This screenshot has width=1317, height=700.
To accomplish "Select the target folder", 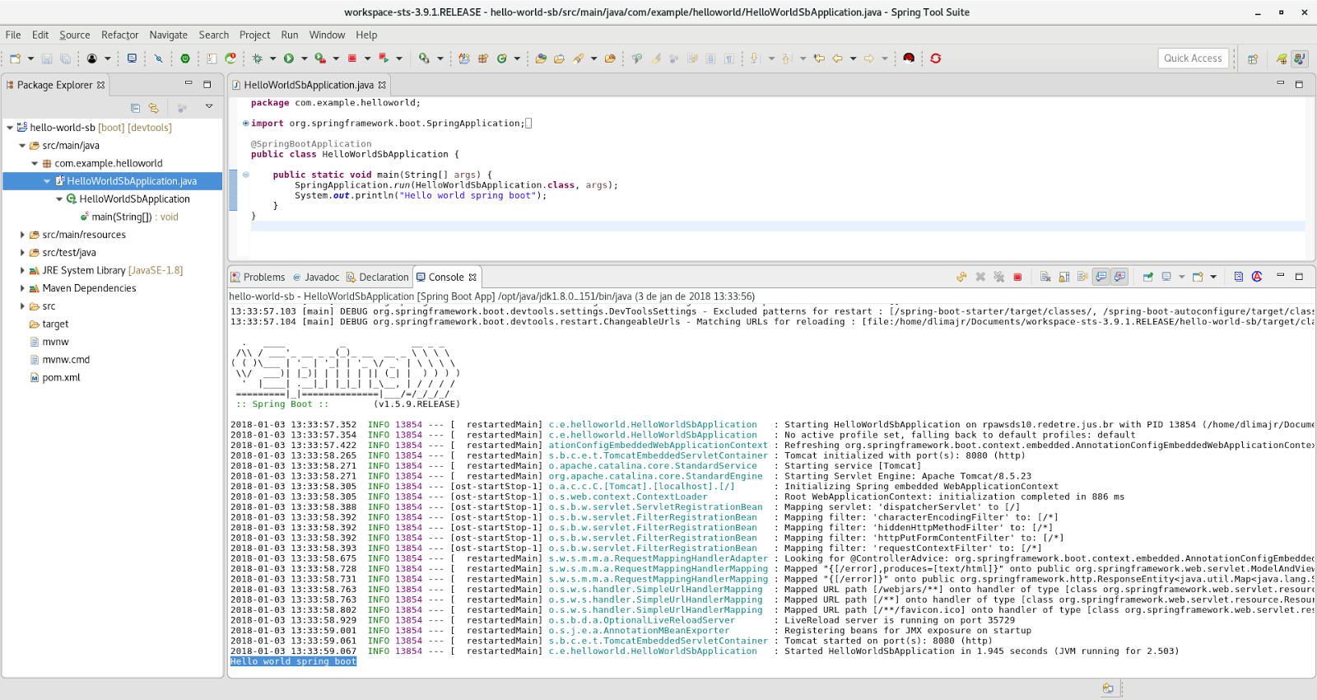I will click(x=55, y=324).
